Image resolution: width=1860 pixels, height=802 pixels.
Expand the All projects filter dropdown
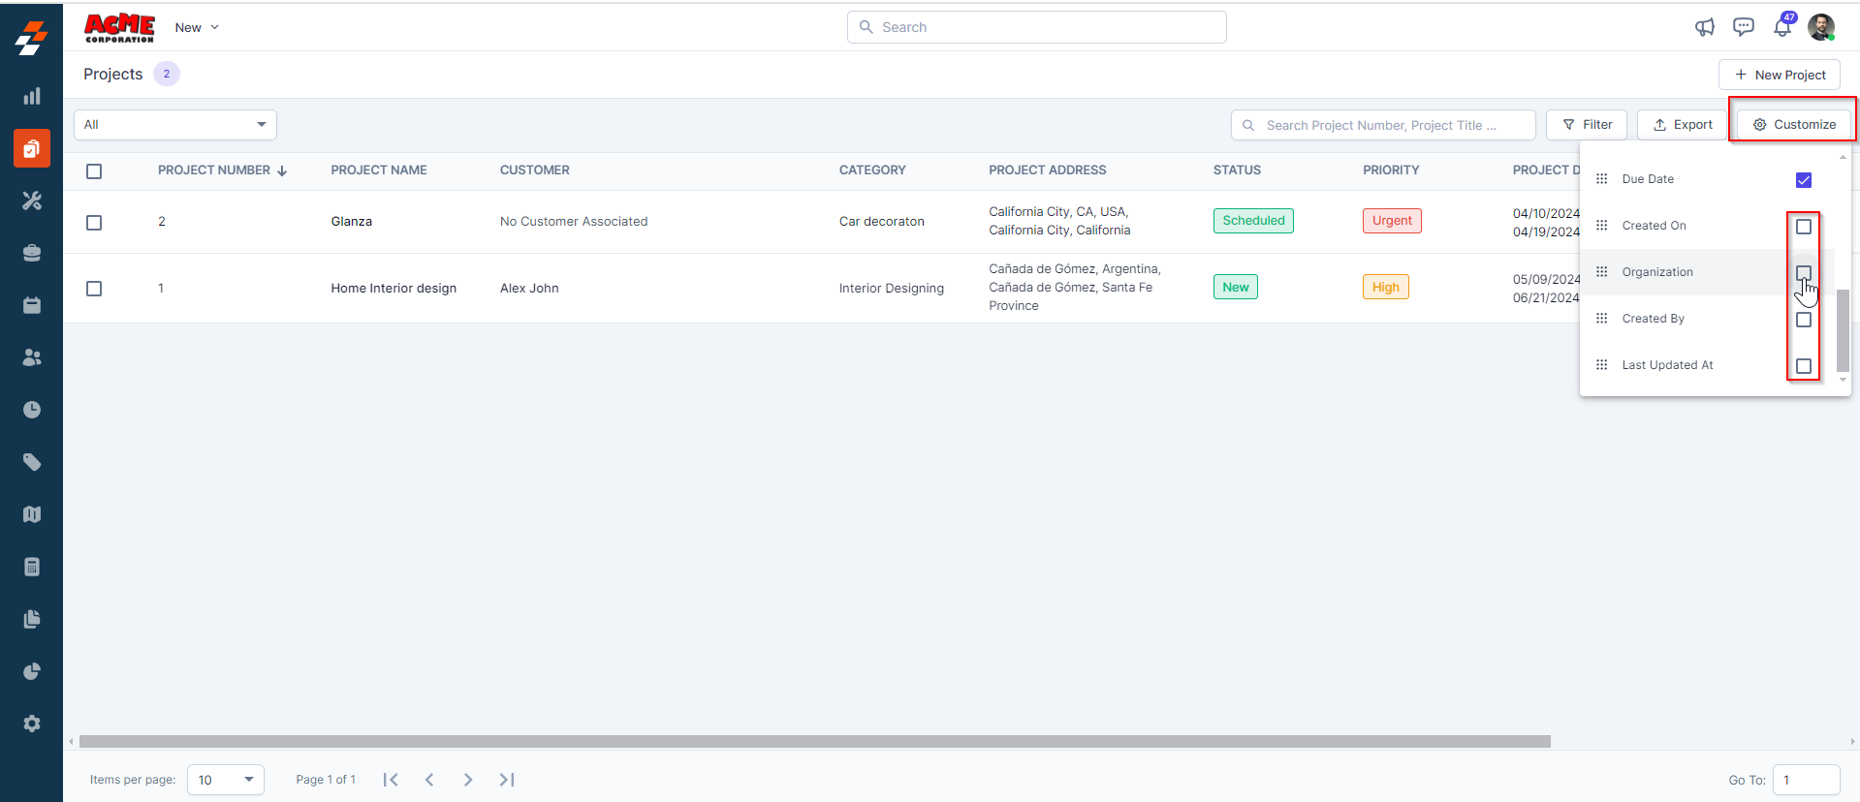175,125
